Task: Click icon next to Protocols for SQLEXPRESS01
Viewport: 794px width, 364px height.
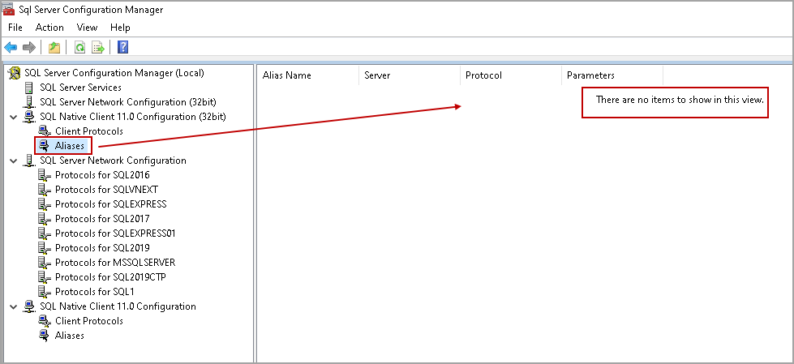Action: 45,233
